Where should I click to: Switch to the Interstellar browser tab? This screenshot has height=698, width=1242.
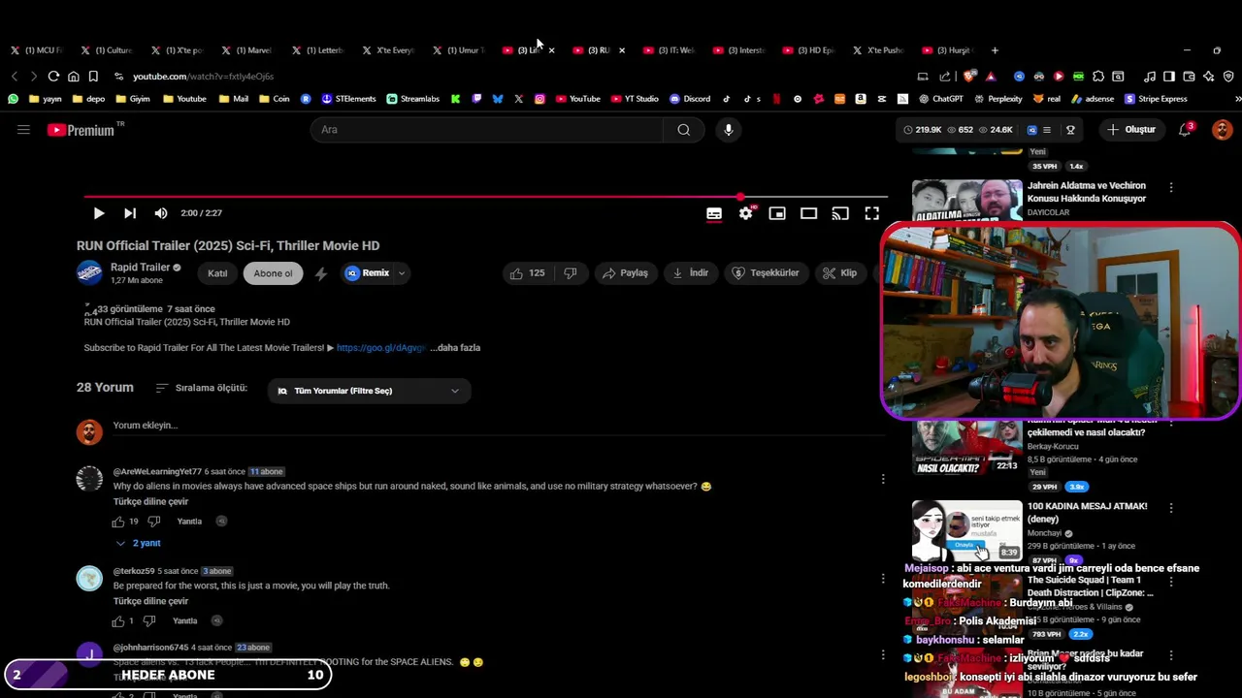[x=739, y=50]
